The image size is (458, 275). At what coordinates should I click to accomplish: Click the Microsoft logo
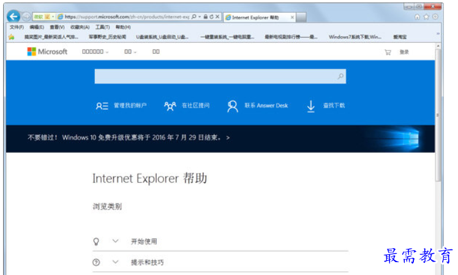tap(47, 51)
